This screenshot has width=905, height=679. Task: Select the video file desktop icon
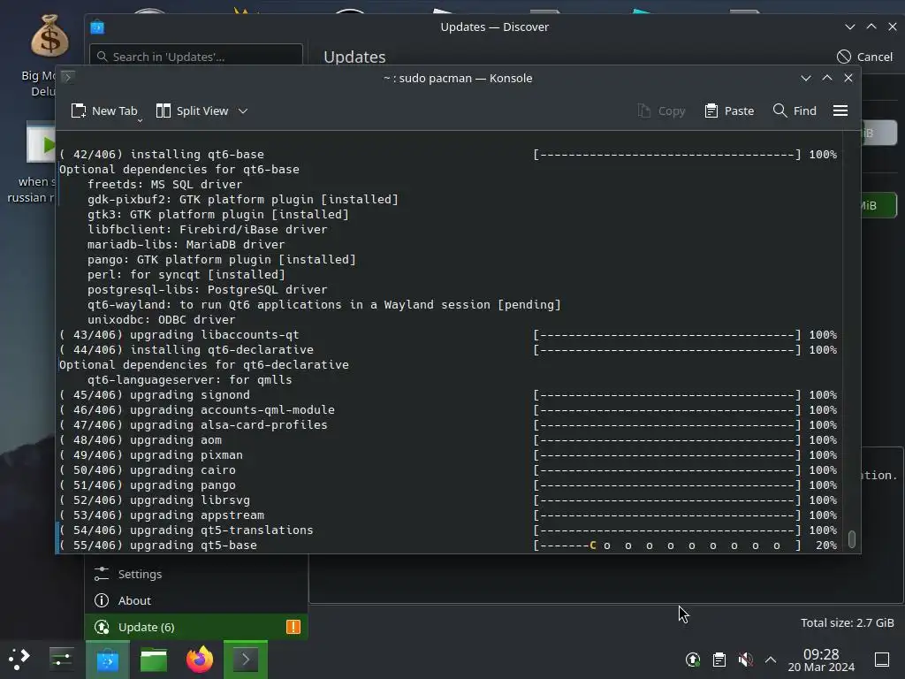click(41, 142)
